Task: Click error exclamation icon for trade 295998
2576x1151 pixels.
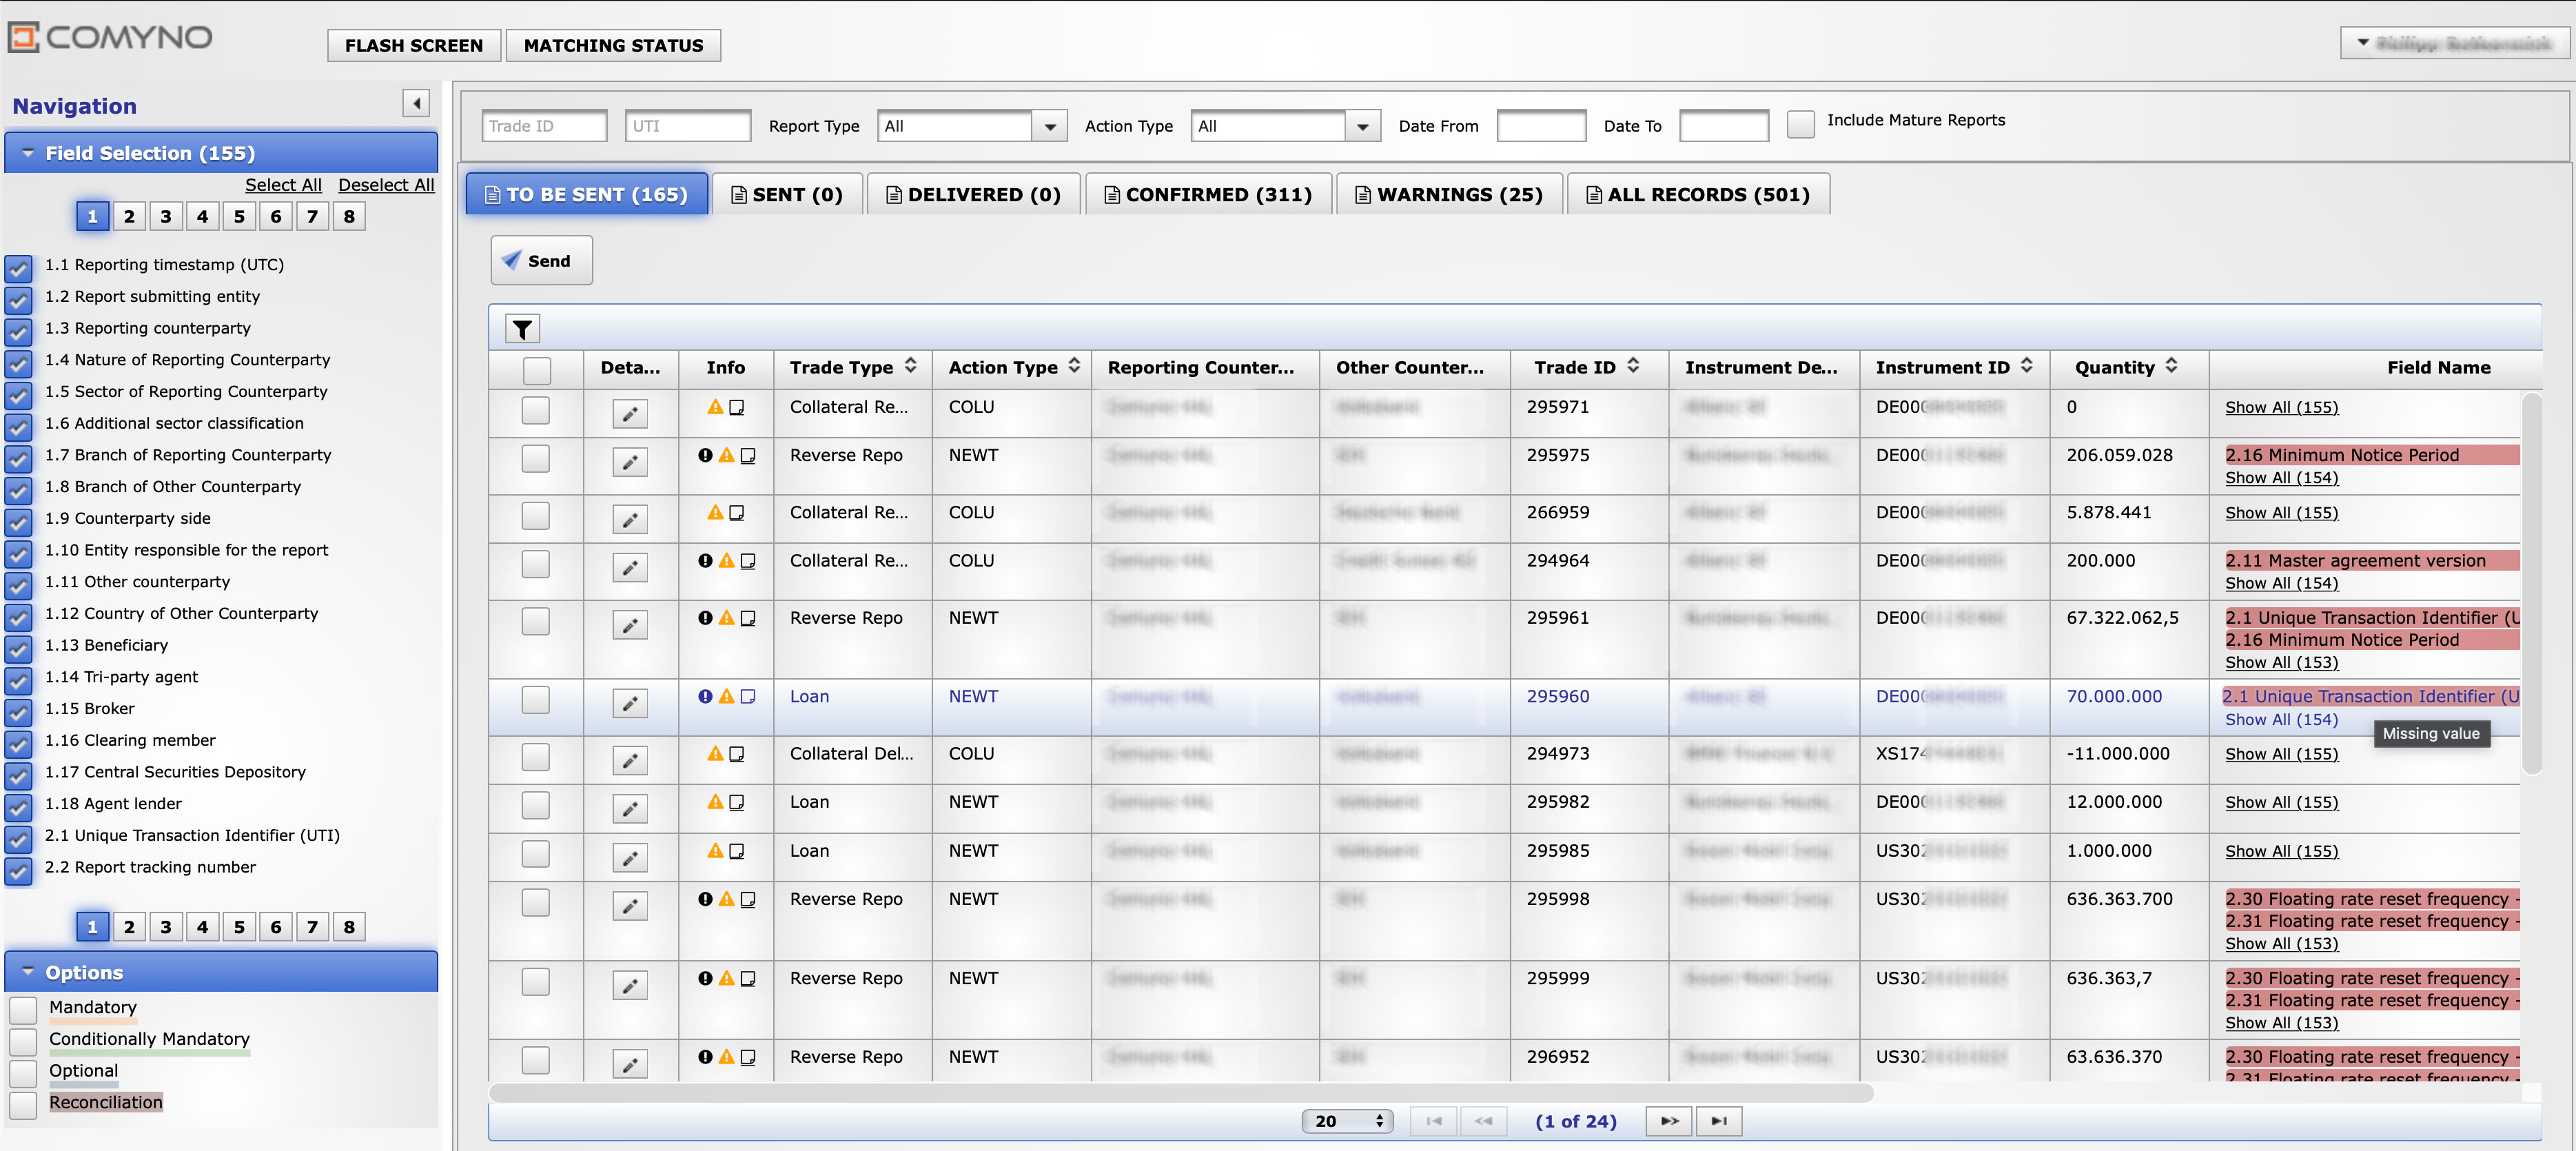Action: click(705, 899)
